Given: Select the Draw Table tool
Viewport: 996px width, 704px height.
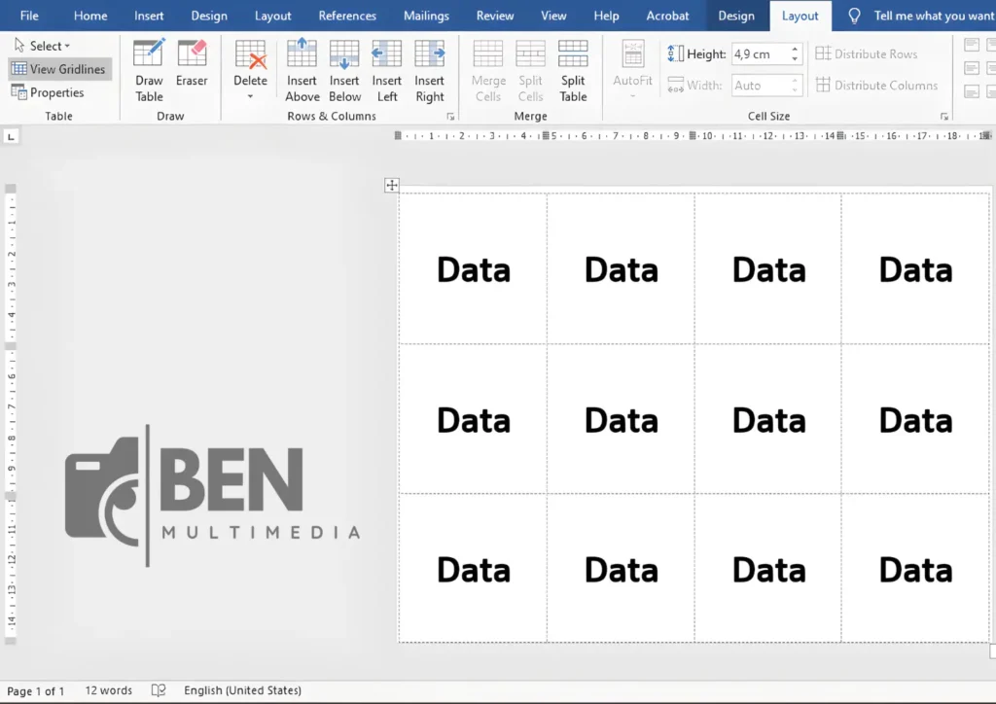Looking at the screenshot, I should pos(148,68).
